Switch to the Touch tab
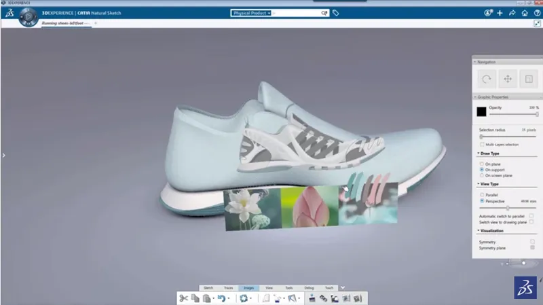The height and width of the screenshot is (305, 543). click(x=329, y=287)
